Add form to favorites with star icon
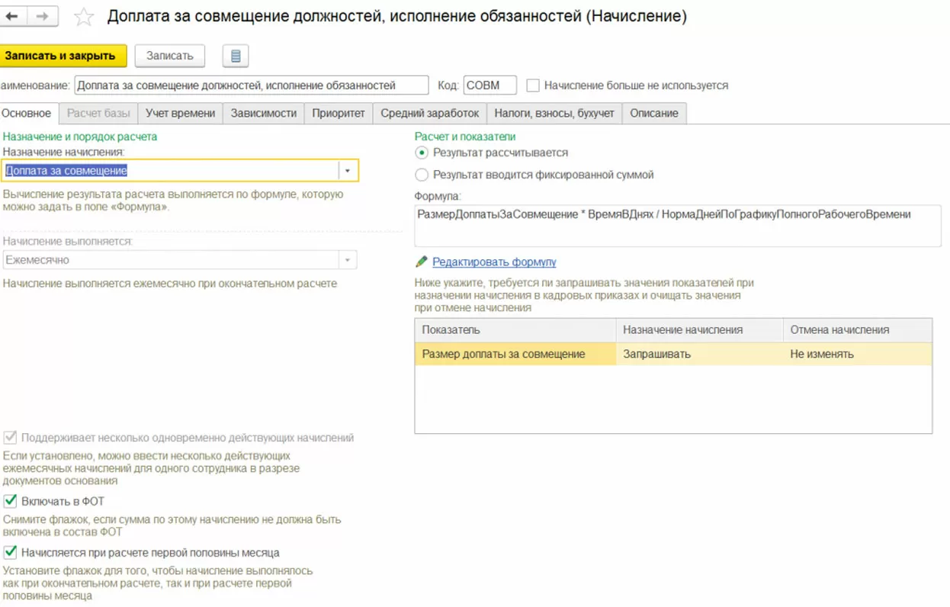 coord(84,17)
